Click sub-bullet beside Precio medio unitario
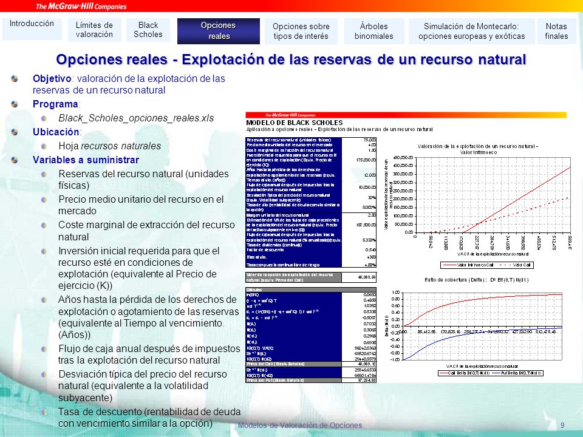 (x=44, y=200)
